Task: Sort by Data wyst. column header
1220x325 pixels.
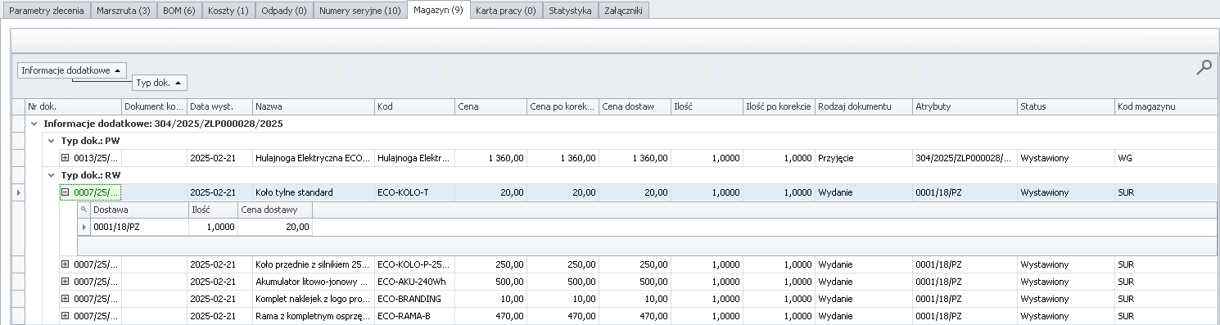Action: tap(219, 106)
